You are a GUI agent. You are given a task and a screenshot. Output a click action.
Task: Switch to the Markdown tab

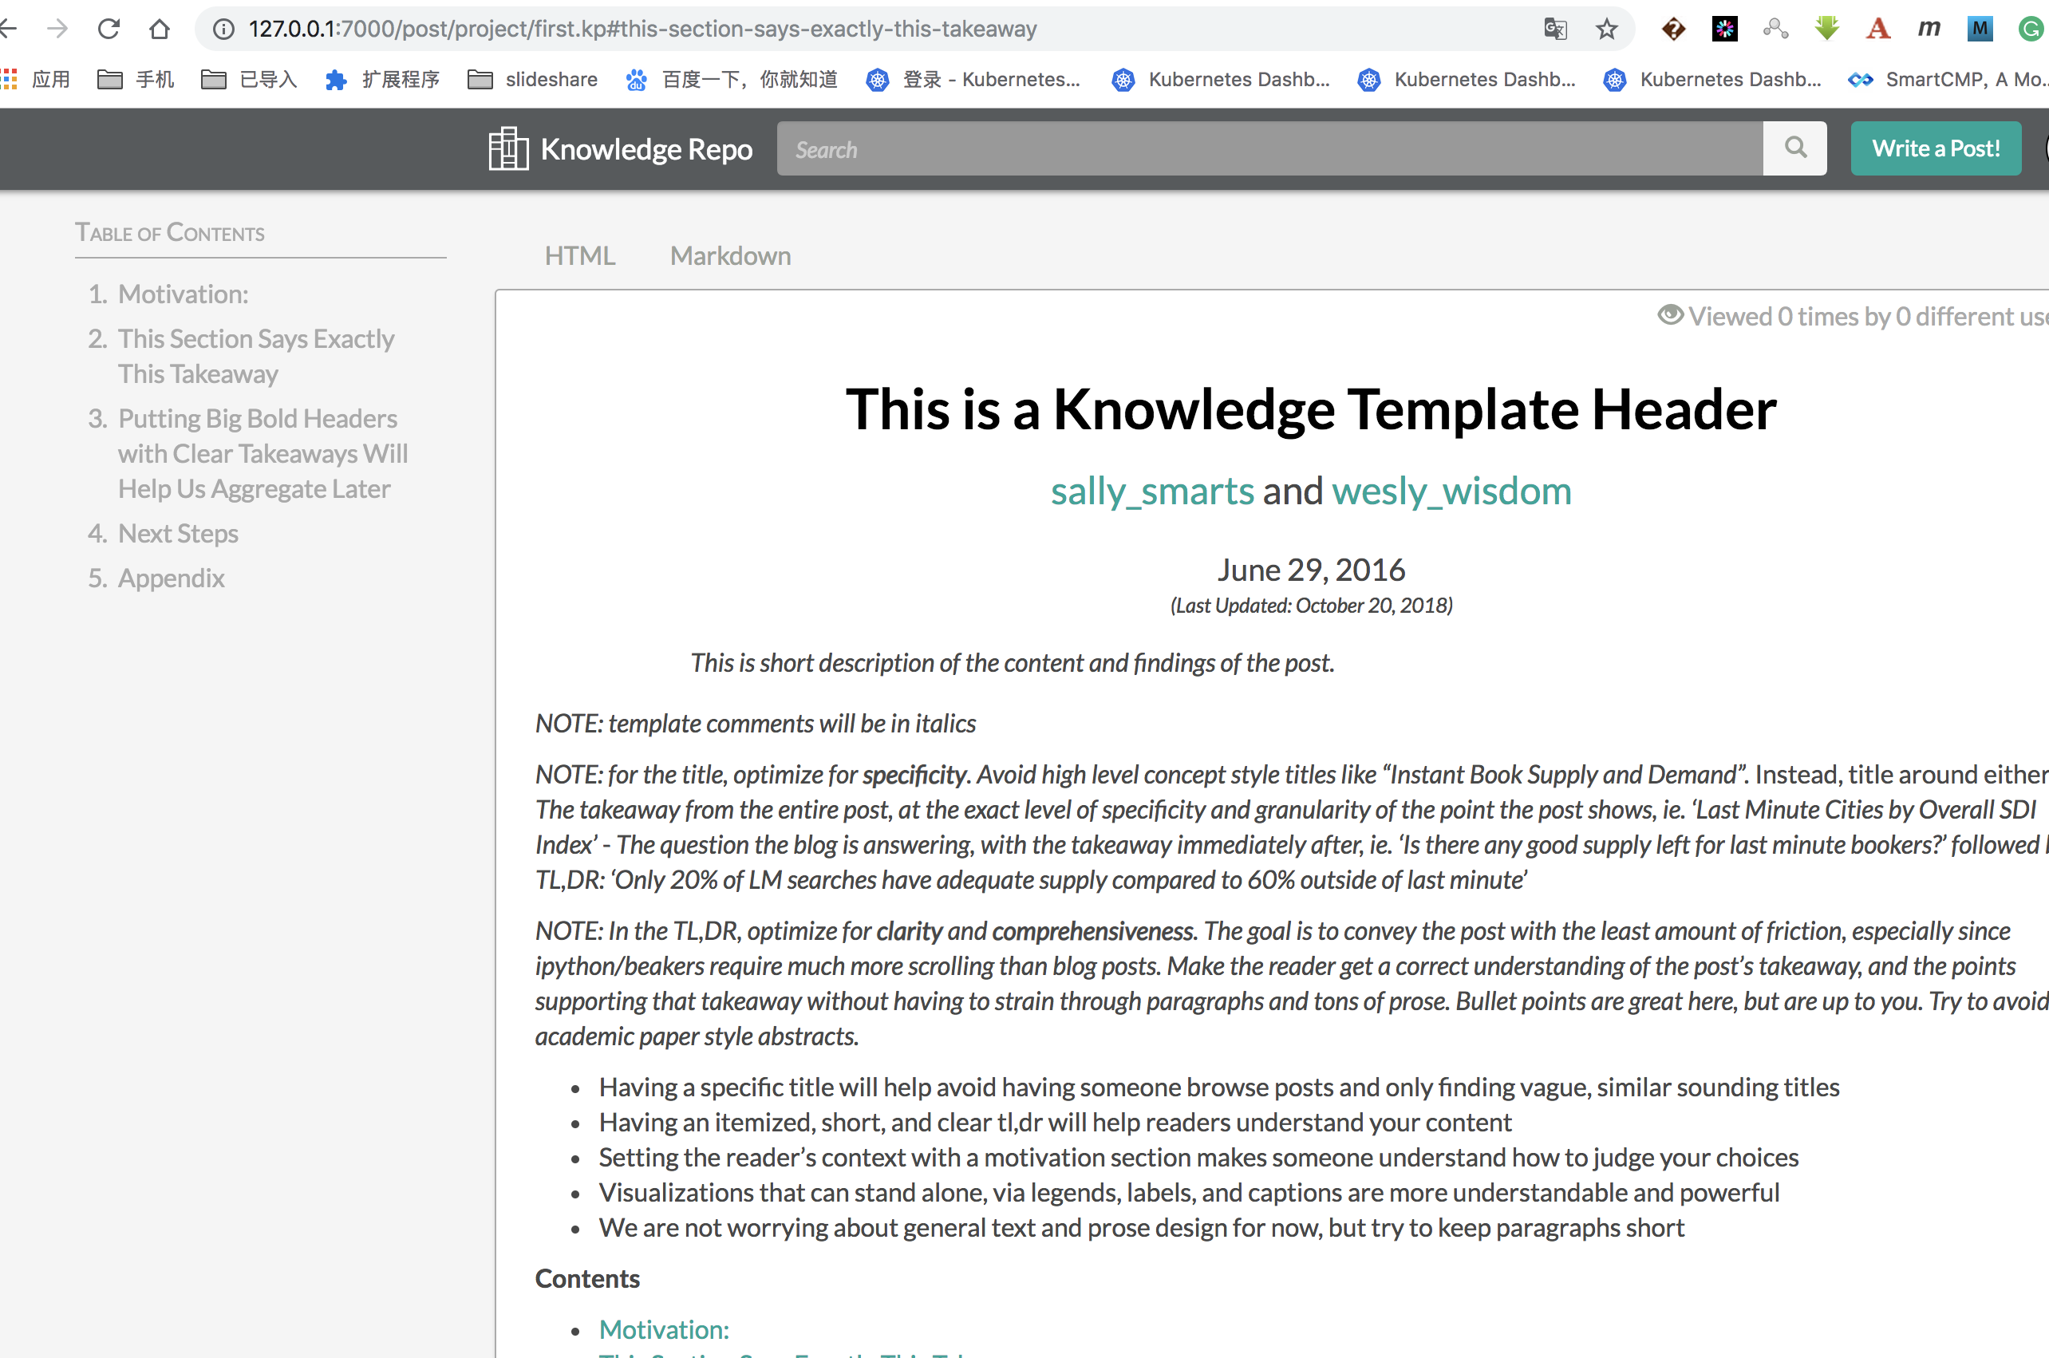click(730, 255)
